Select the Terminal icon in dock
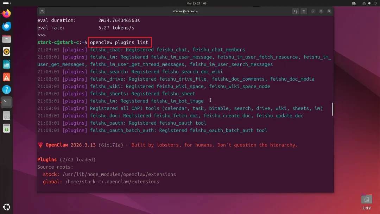 click(7, 102)
